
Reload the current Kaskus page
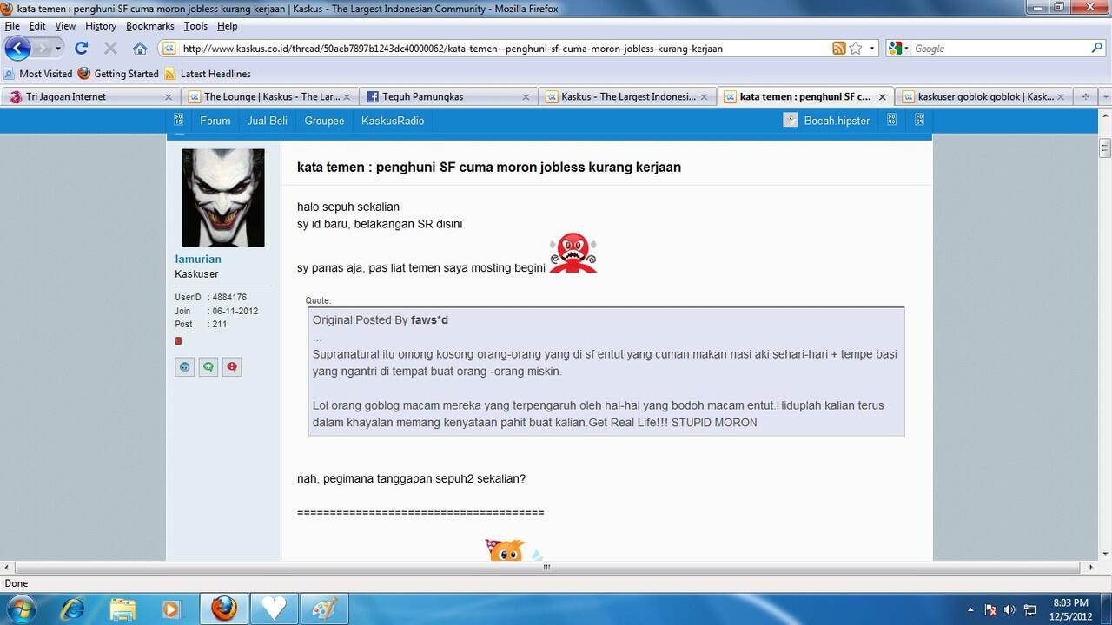point(82,49)
